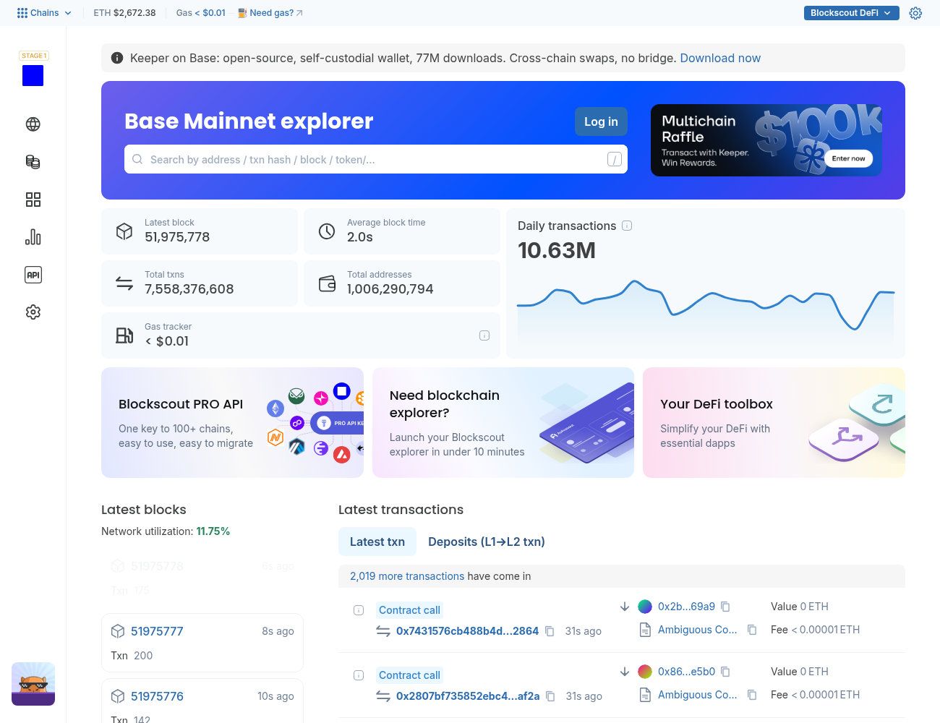Viewport: 940px width, 723px height.
Task: Open settings gear in top right
Action: [x=915, y=13]
